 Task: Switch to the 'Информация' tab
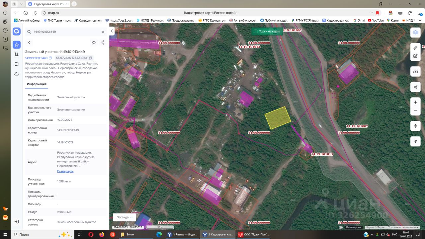point(37,84)
